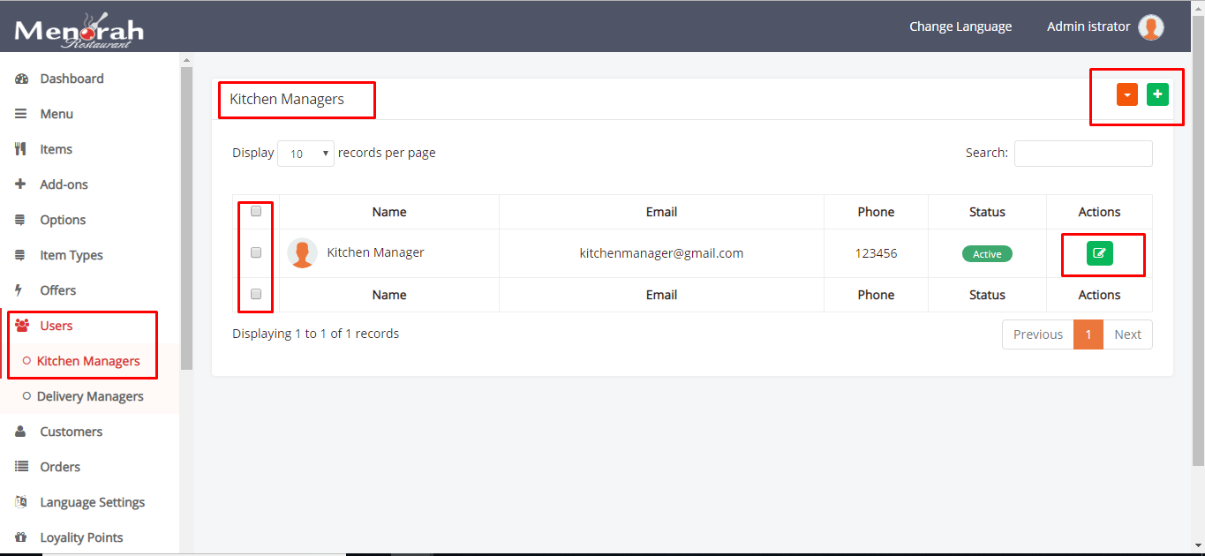Screen dimensions: 1205x556
Task: Open Delivery Managers in the sidebar
Action: click(x=90, y=396)
